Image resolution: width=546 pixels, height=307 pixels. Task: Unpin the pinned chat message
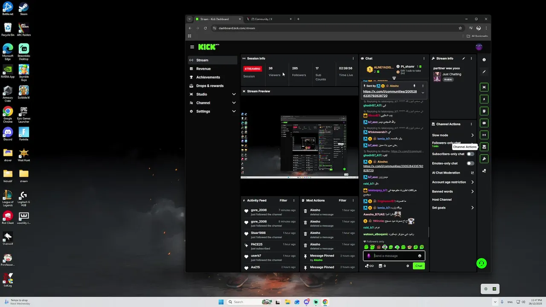pos(414,86)
